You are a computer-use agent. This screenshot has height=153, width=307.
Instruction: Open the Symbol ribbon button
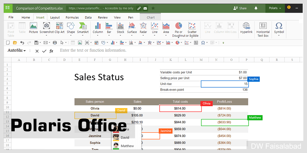pyautogui.click(x=279, y=29)
